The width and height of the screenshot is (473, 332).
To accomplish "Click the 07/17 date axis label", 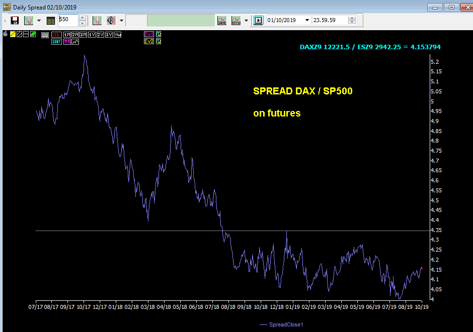I will pyautogui.click(x=36, y=307).
